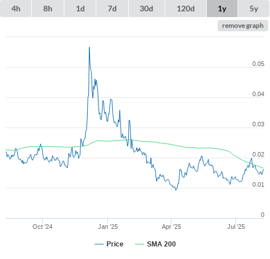Click the price peak spike on chart
The height and width of the screenshot is (259, 270).
click(x=89, y=47)
